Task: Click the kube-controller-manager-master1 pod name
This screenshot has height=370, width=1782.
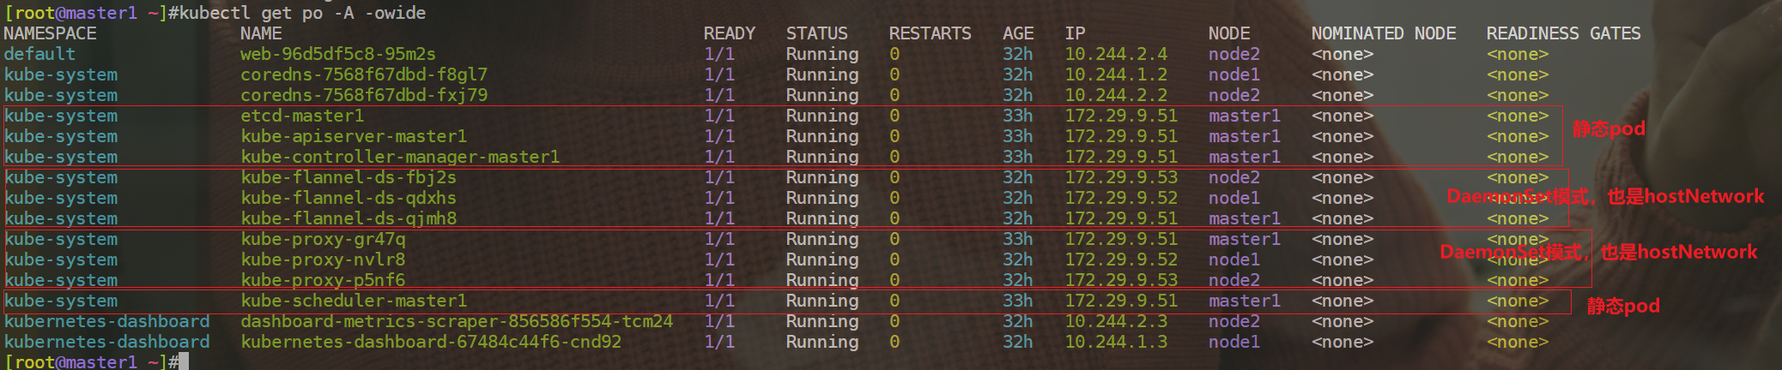Action: tap(400, 157)
